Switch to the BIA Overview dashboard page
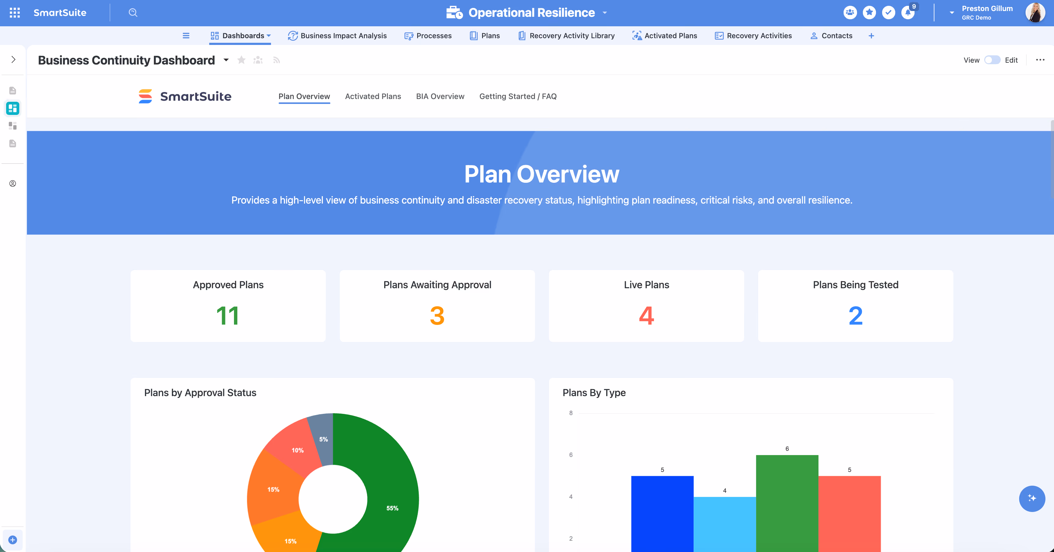The width and height of the screenshot is (1054, 552). coord(440,97)
